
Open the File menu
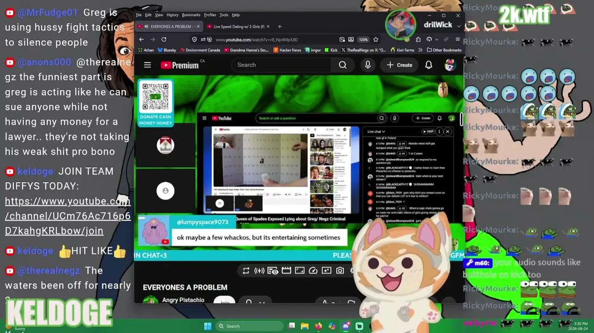pos(138,15)
